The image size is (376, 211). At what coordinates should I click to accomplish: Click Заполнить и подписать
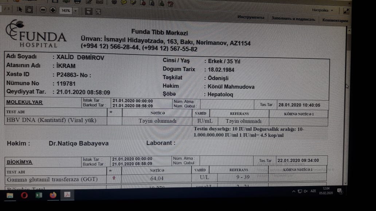tap(293, 19)
